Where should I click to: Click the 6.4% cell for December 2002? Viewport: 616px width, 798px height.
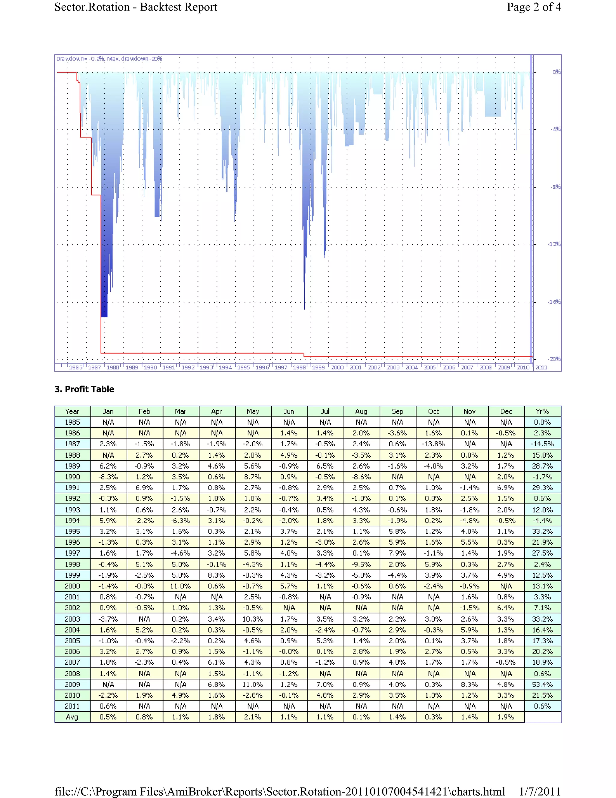[x=506, y=608]
